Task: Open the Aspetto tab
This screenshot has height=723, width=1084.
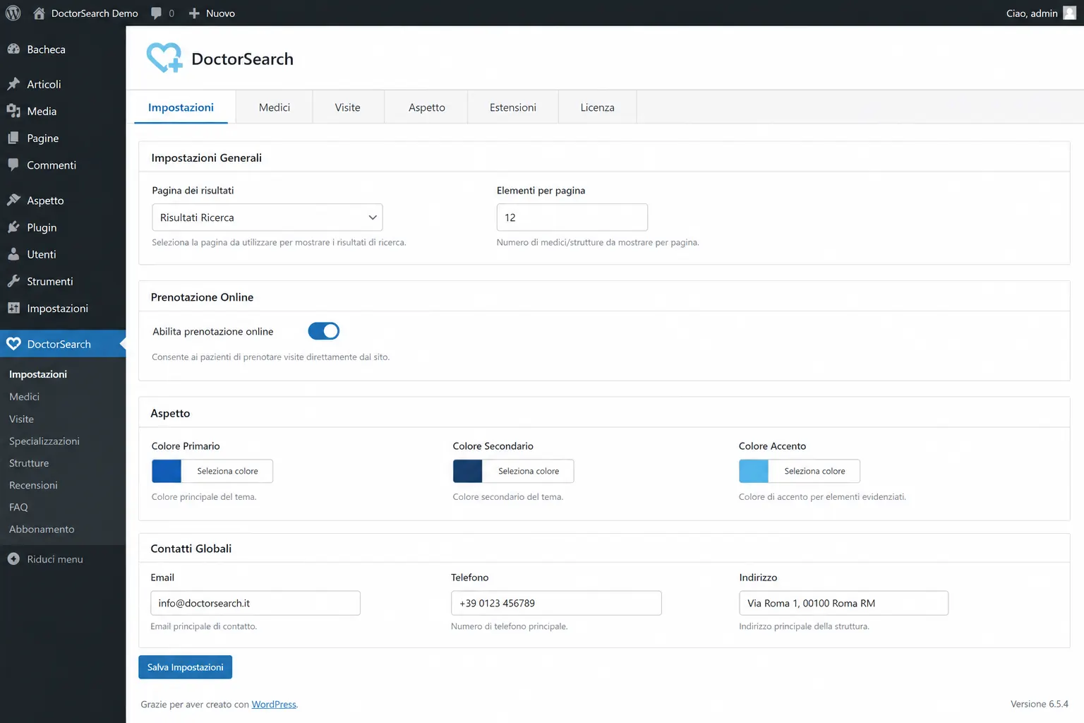Action: 427,107
